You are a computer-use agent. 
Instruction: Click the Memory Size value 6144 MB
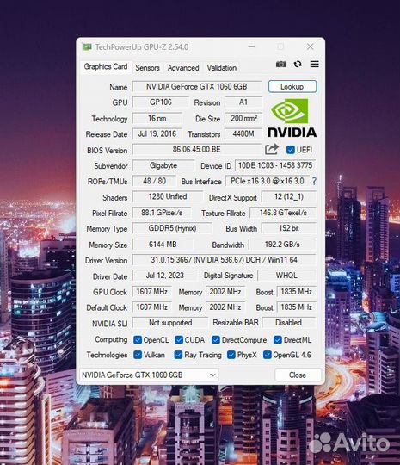point(163,245)
